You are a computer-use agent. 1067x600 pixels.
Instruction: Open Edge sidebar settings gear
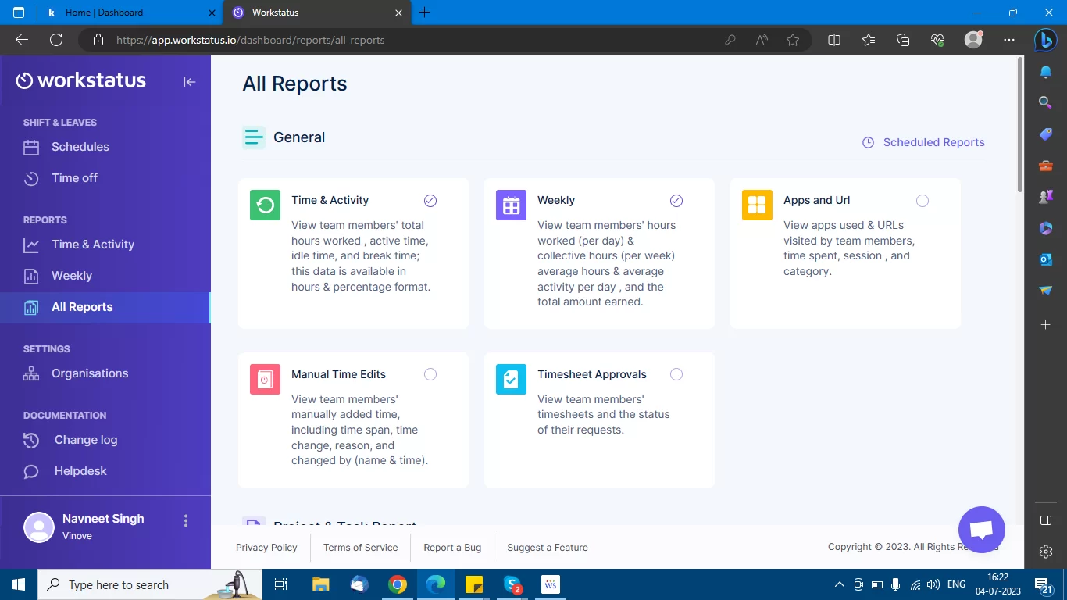click(1046, 552)
